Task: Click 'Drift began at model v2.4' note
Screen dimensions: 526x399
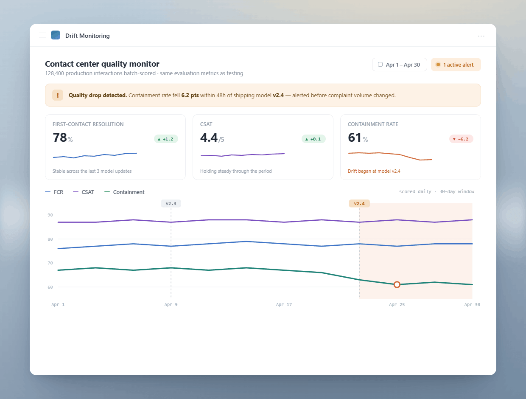Action: point(374,171)
